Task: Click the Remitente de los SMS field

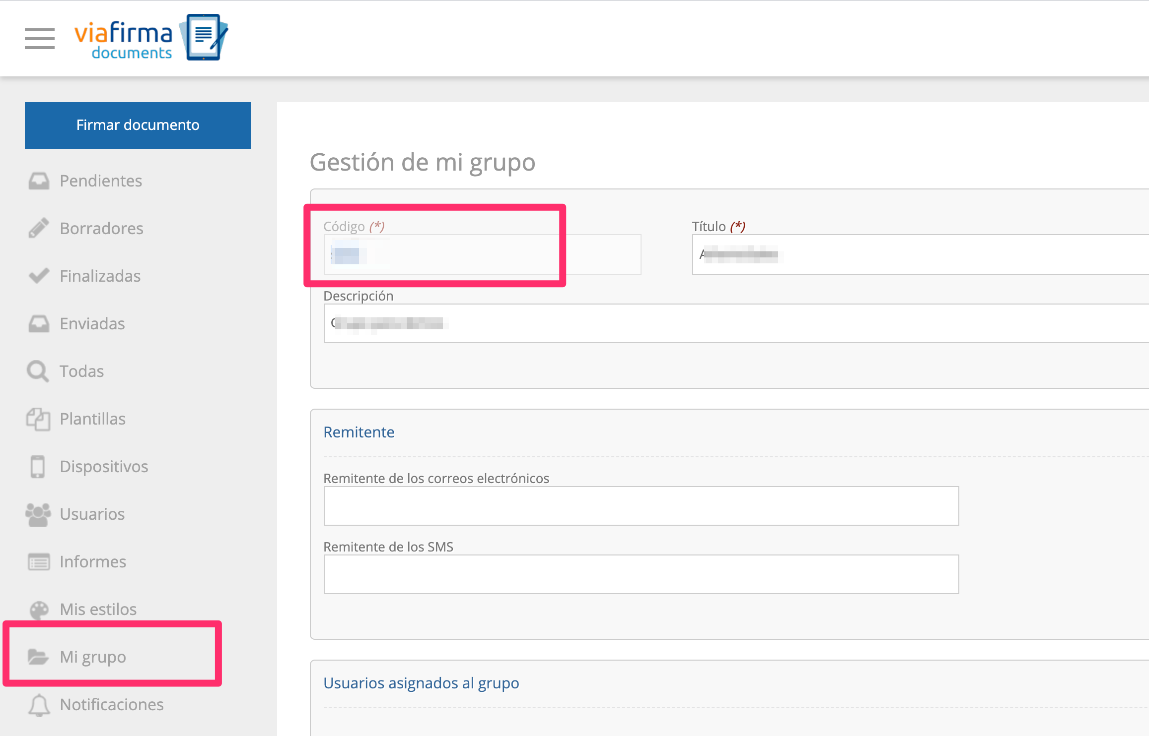Action: pyautogui.click(x=641, y=574)
